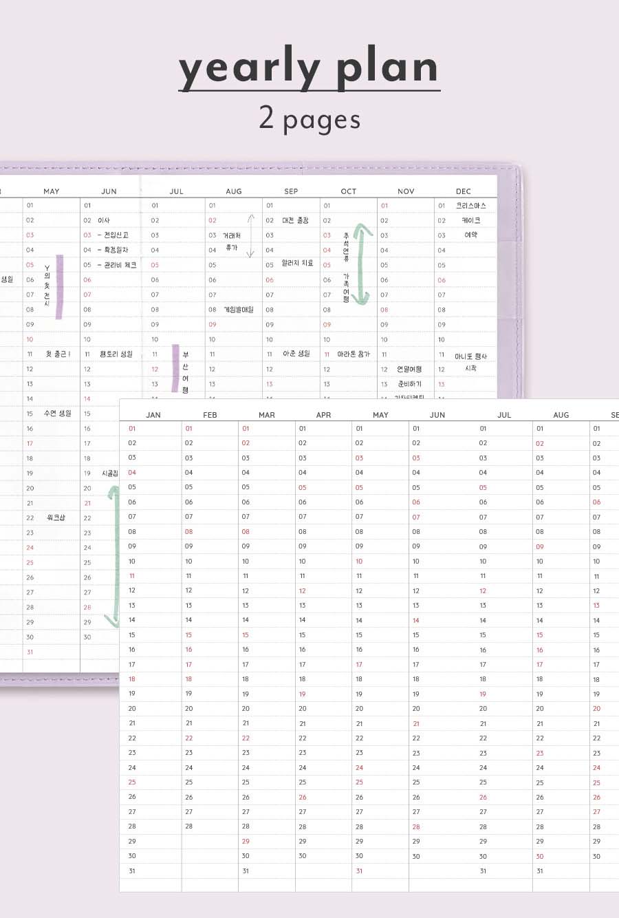The width and height of the screenshot is (619, 918).
Task: Click the green double arrow in OCT column
Action: (362, 264)
